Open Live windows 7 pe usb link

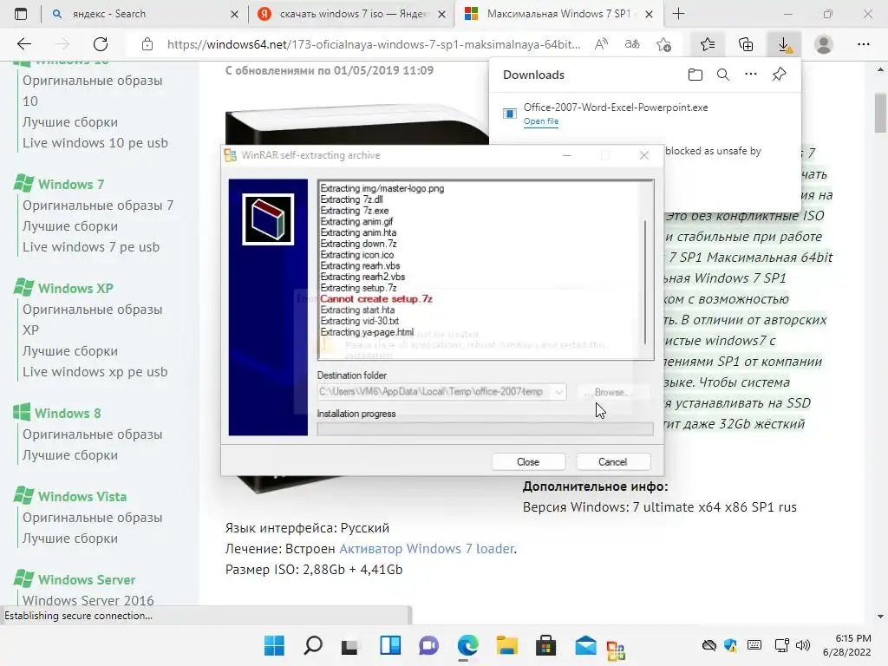(x=90, y=247)
